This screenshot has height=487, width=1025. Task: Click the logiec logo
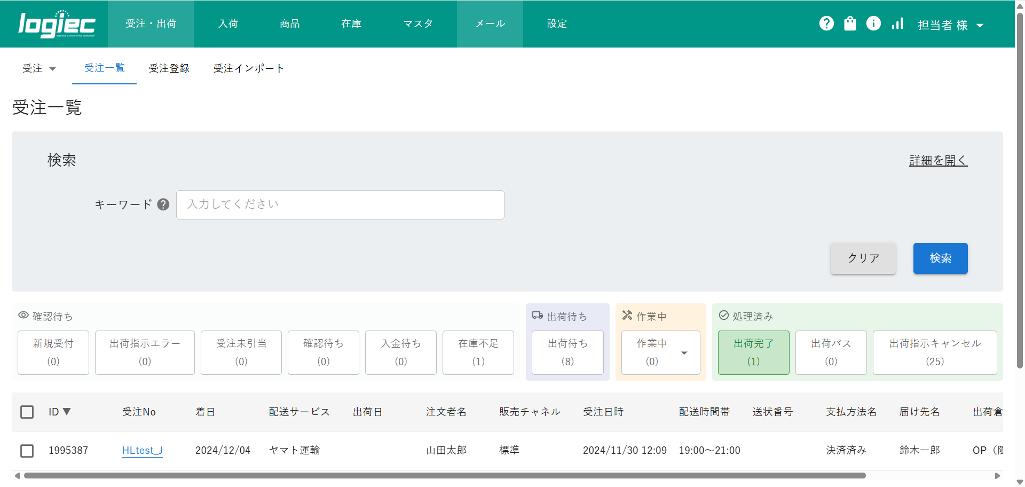coord(57,24)
